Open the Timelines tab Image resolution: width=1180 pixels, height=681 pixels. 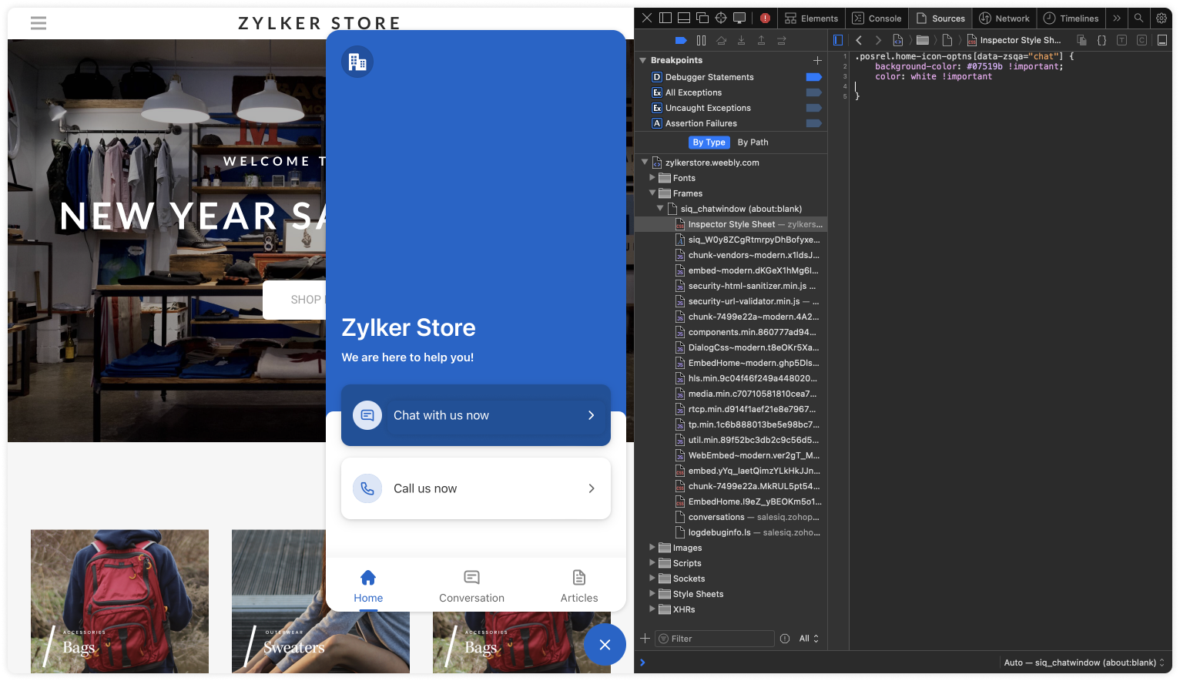[x=1071, y=18]
